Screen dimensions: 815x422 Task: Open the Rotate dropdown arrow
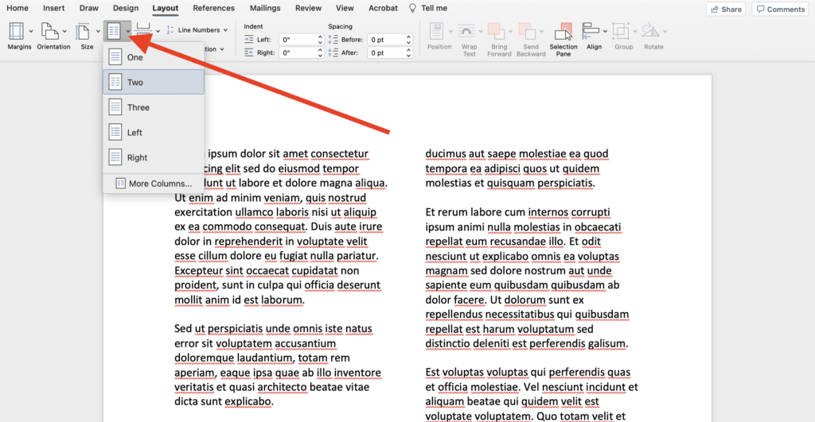(x=666, y=32)
